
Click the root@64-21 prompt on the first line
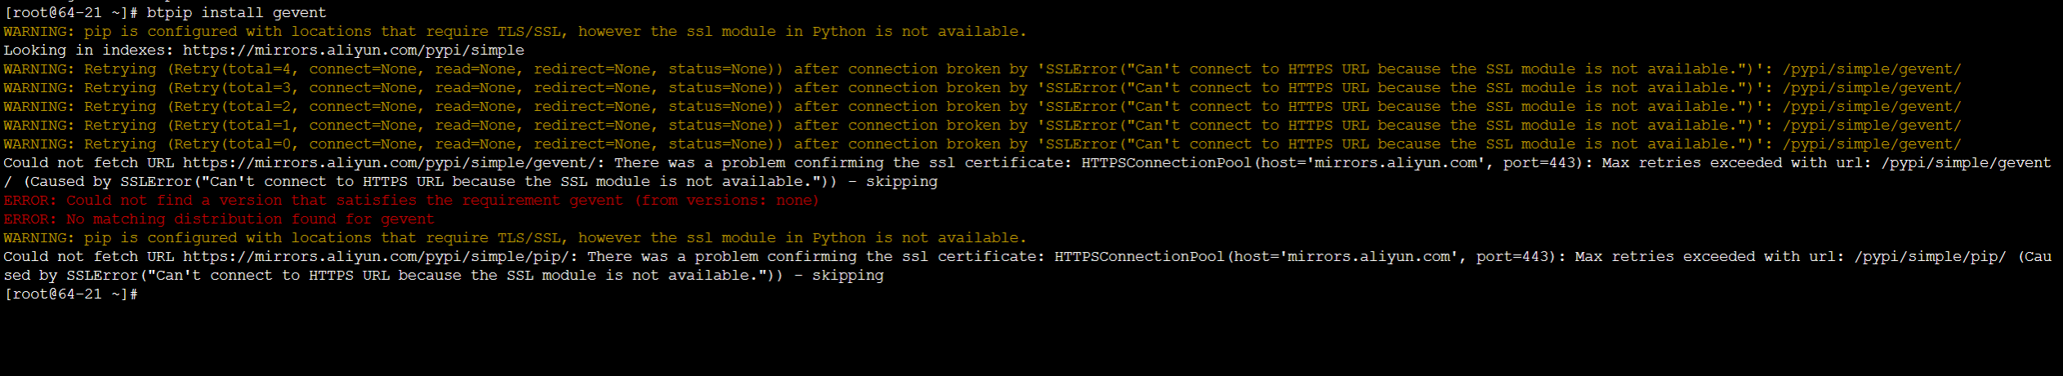71,13
